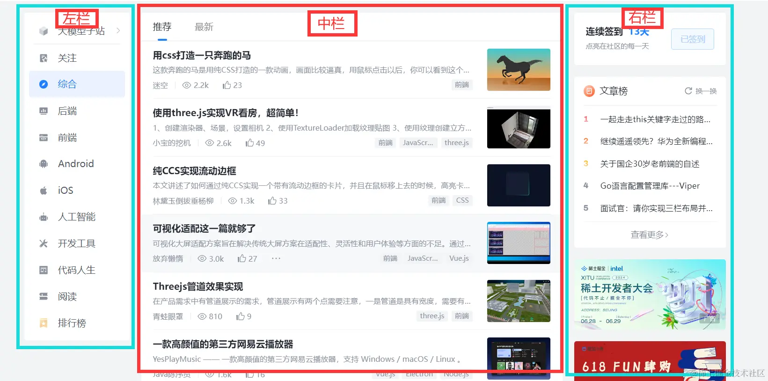768x381 pixels.
Task: Click the 开发工具 tools icon
Action: (44, 243)
